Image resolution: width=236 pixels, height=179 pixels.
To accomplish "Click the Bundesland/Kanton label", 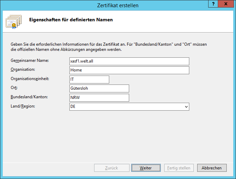I will tap(29, 97).
